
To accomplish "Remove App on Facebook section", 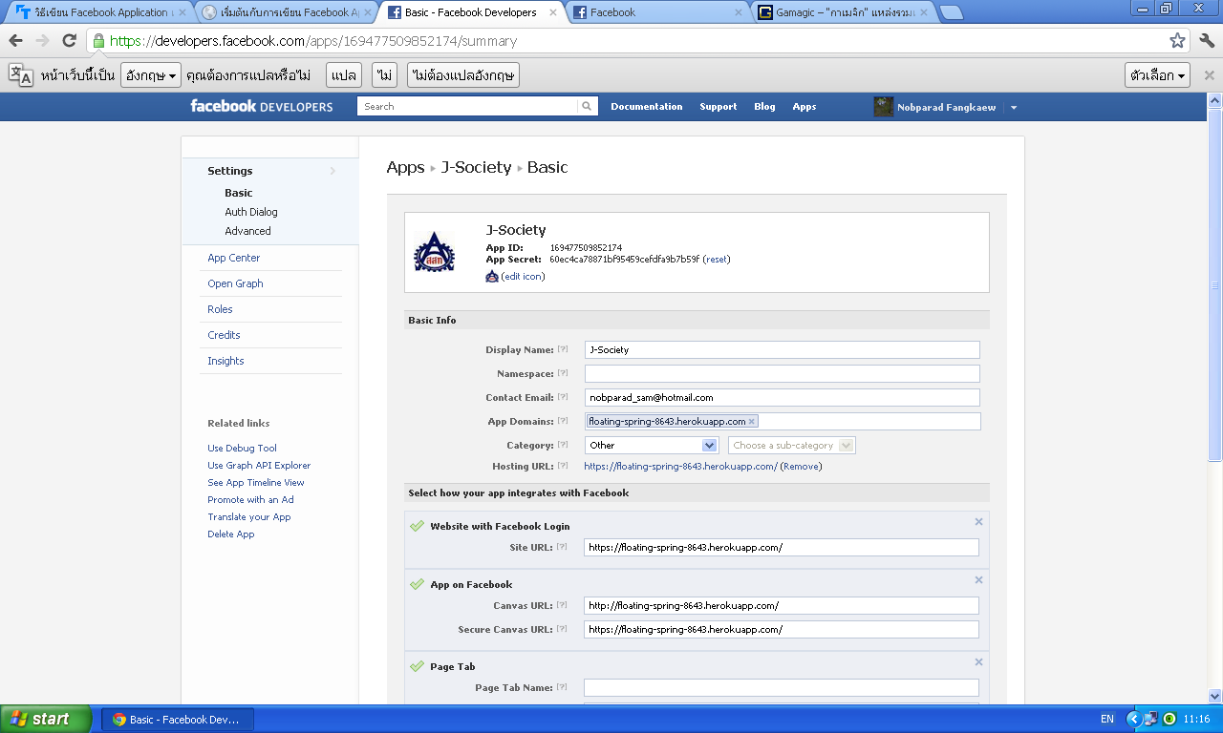I will (x=978, y=580).
